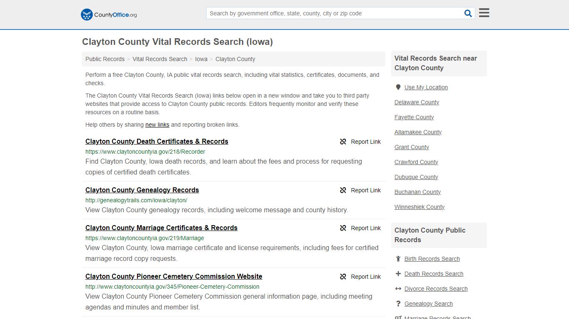569x319 pixels.
Task: Open Winneshiek County vital records
Action: tap(419, 207)
